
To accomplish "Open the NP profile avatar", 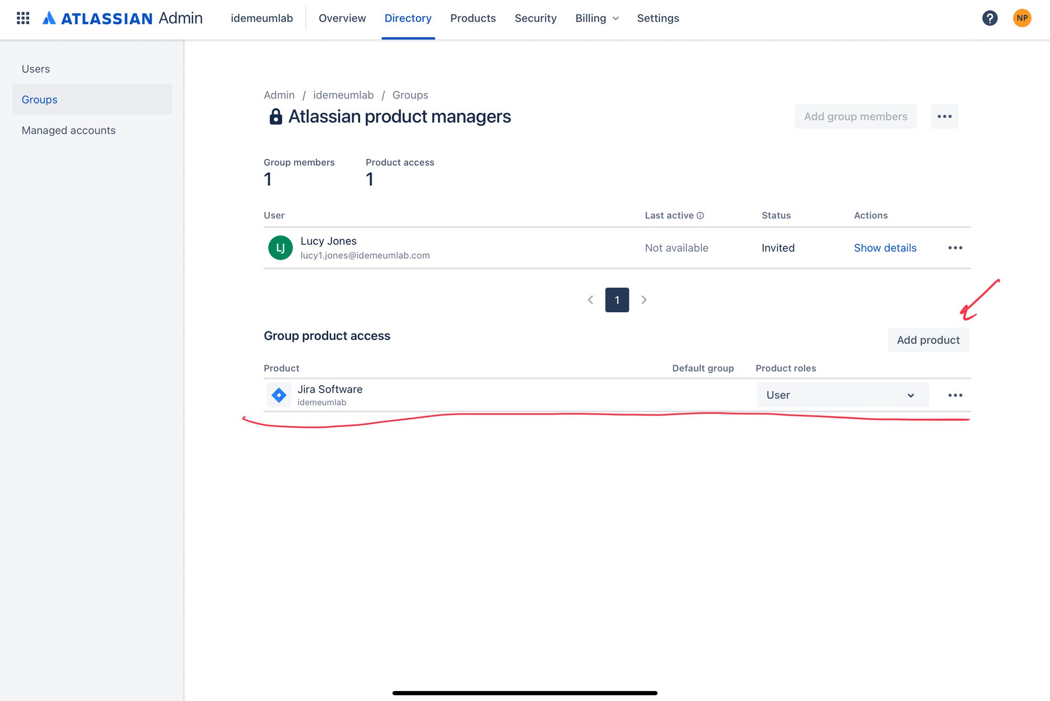I will 1022,18.
